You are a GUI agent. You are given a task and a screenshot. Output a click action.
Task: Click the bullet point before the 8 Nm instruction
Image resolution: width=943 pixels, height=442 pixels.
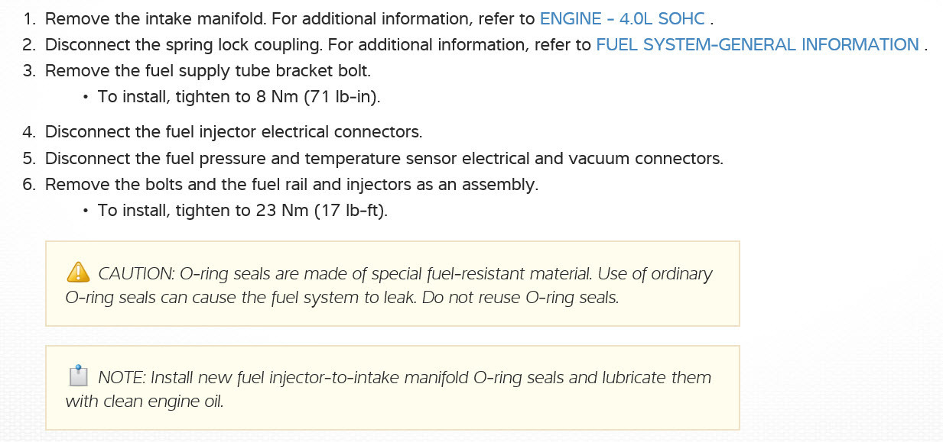tap(85, 98)
